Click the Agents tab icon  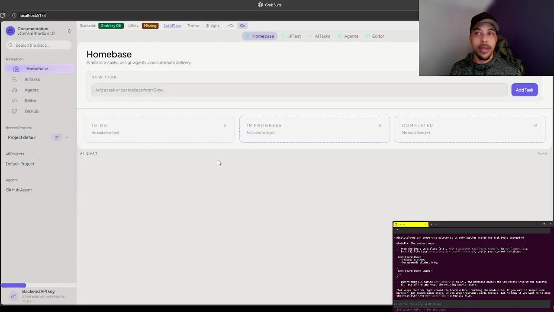pos(340,36)
